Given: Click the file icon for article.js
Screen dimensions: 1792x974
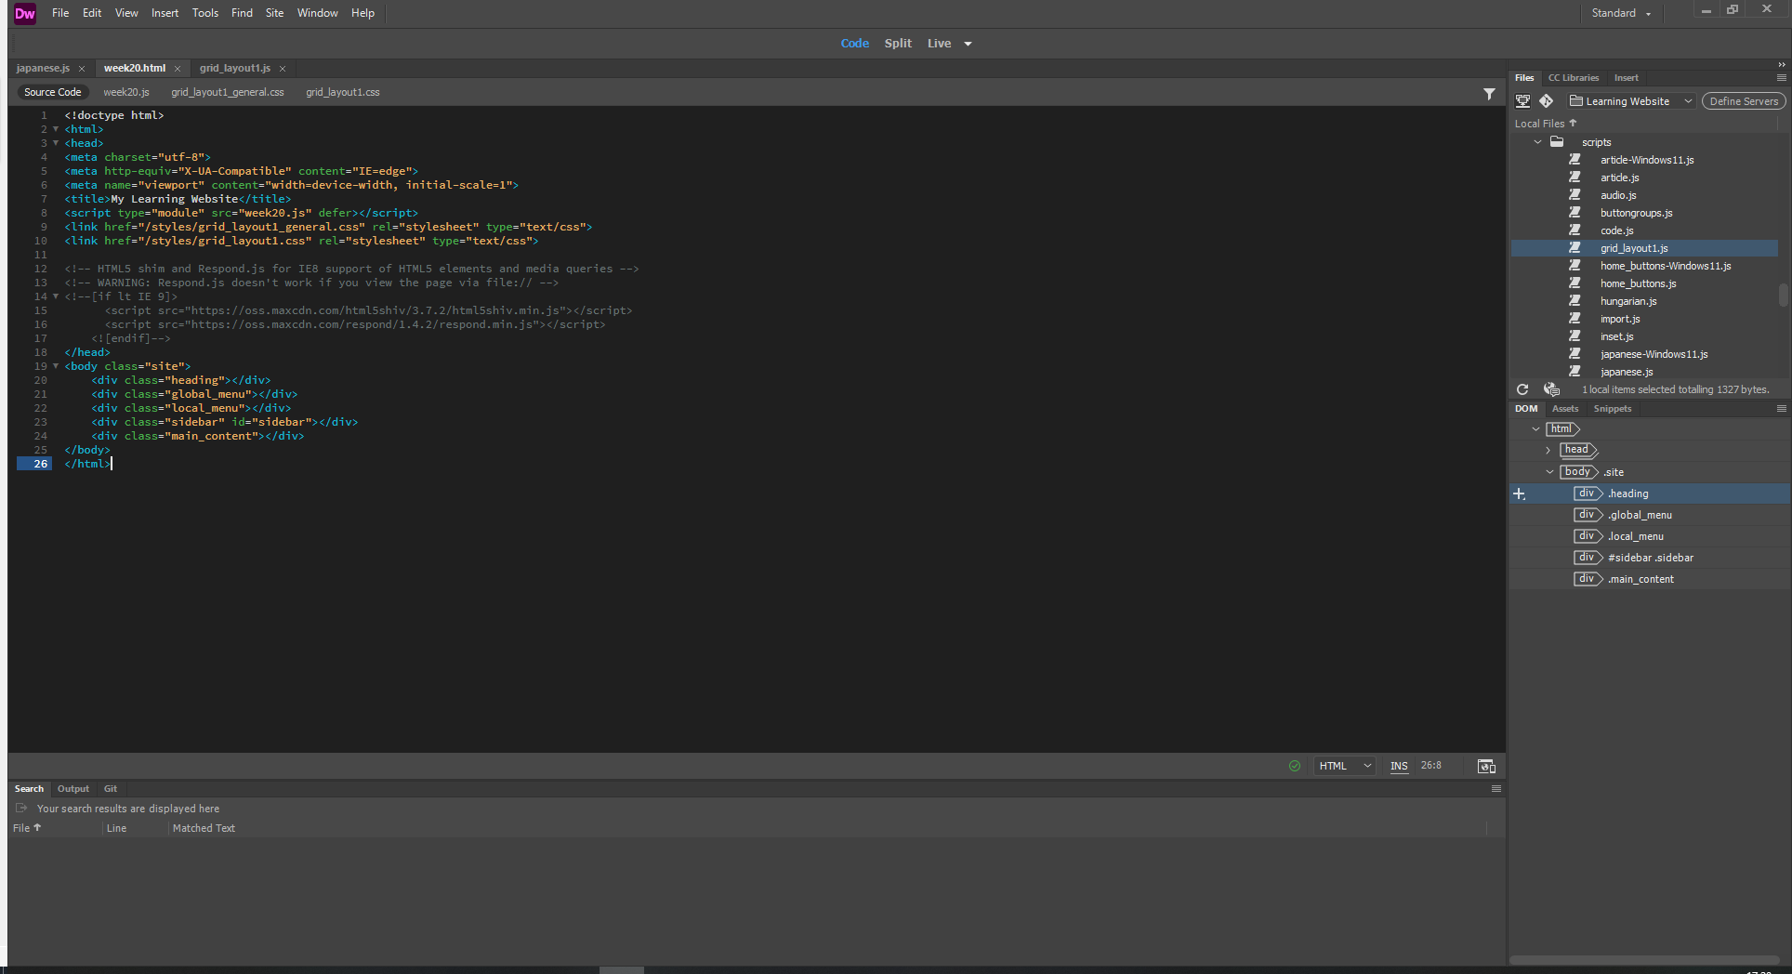Looking at the screenshot, I should point(1575,178).
